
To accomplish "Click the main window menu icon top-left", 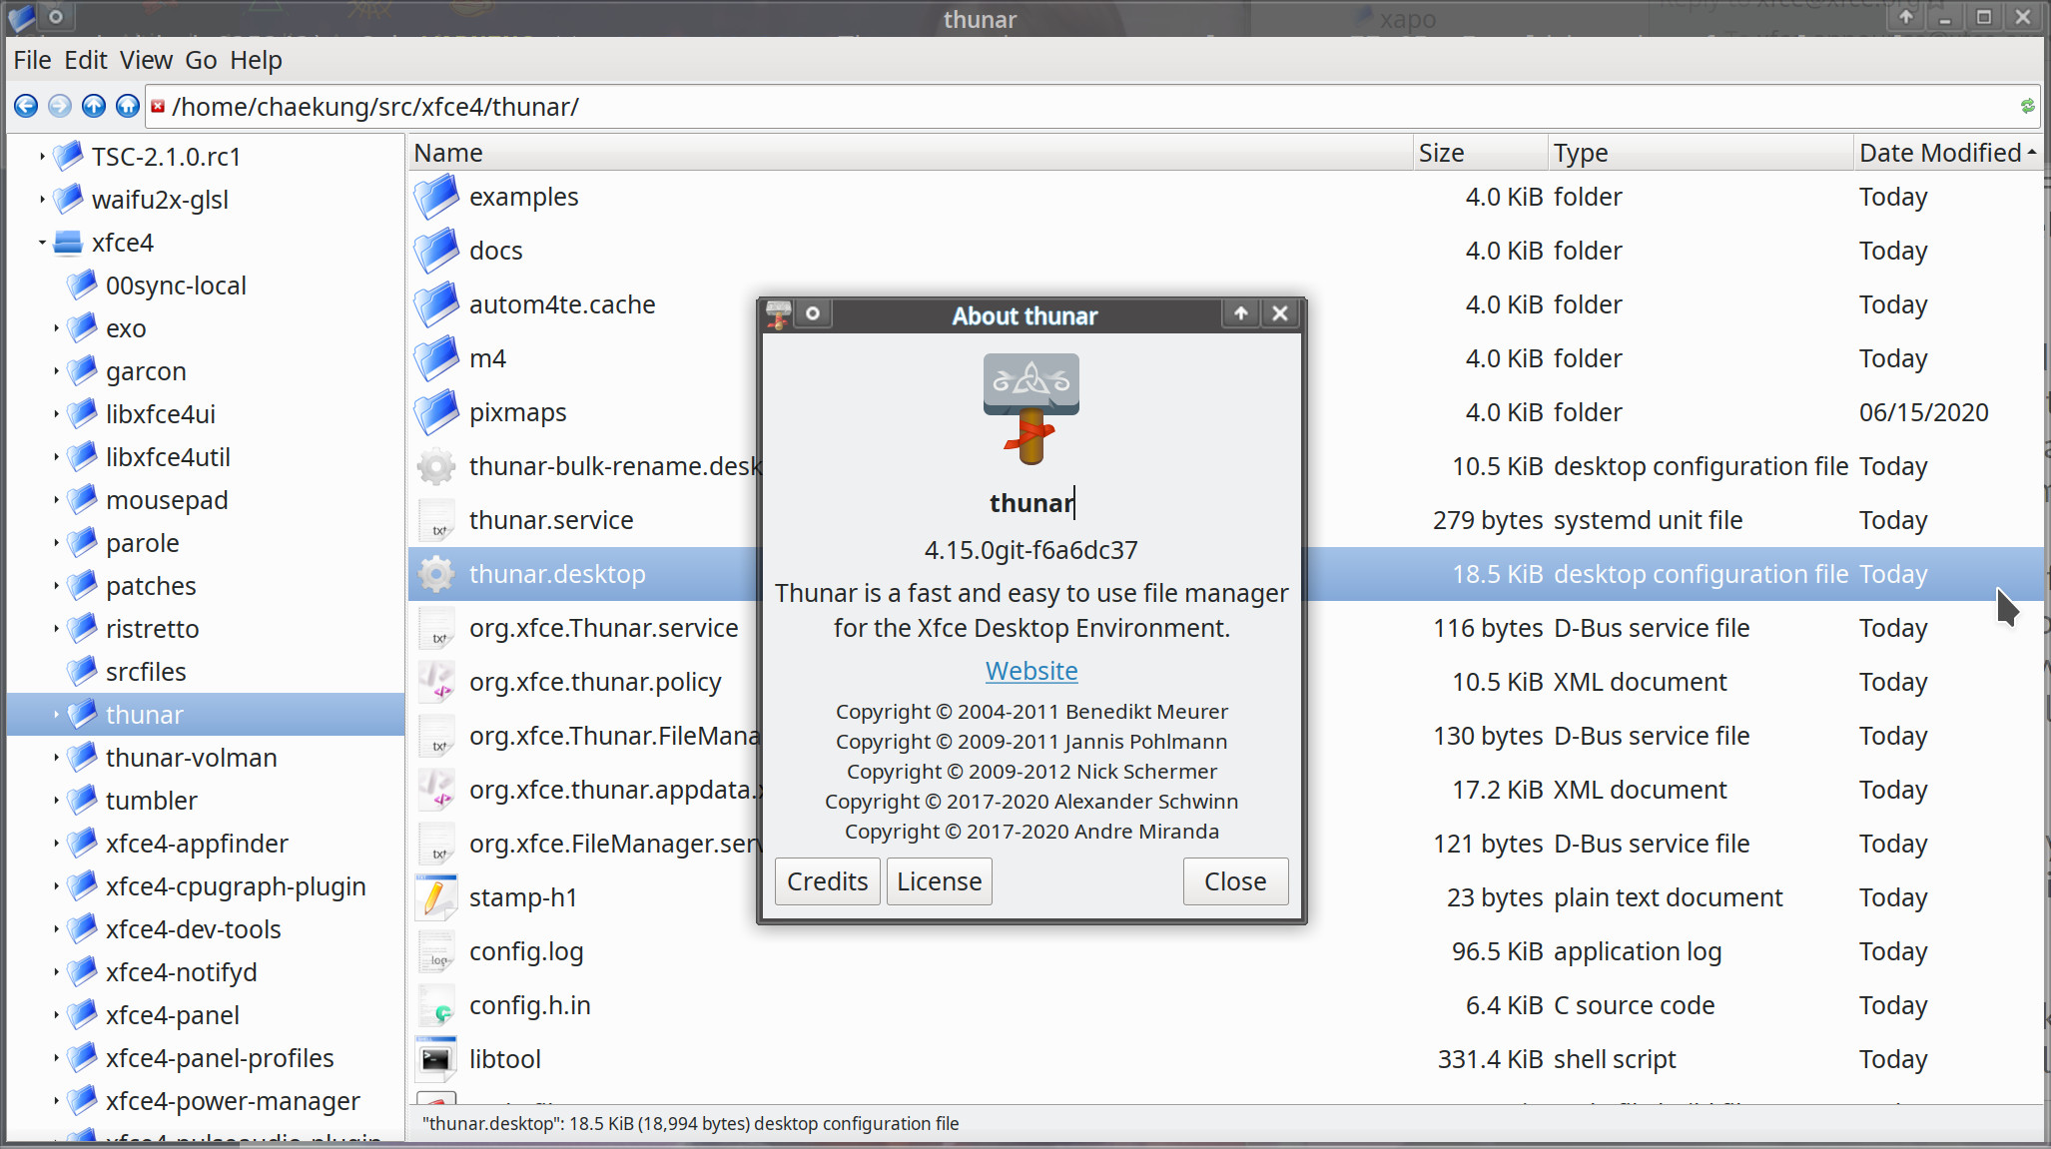I will [x=21, y=17].
